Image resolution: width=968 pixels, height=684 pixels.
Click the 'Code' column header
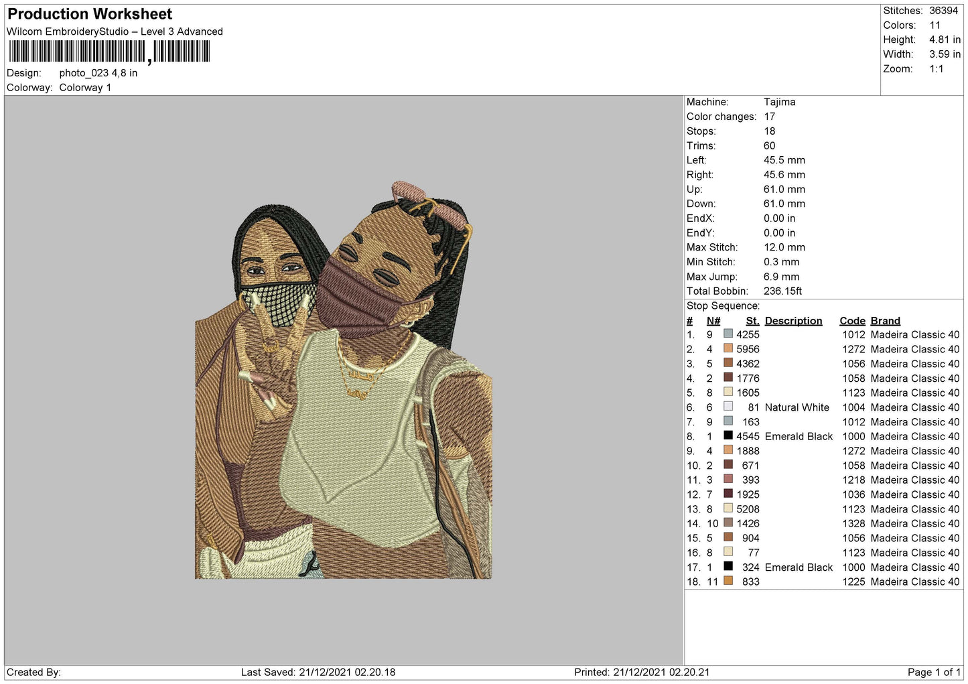[853, 321]
